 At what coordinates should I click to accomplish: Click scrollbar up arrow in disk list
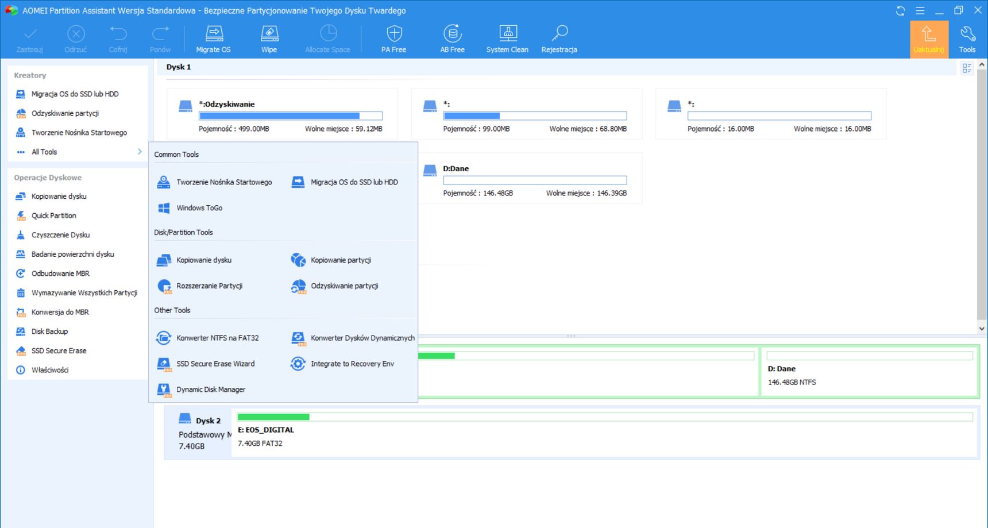(x=982, y=65)
